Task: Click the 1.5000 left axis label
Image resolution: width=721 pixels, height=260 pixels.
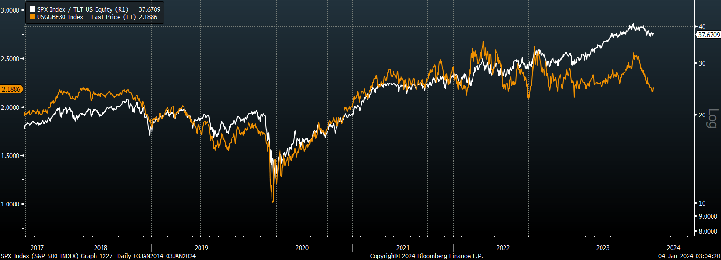Action: coord(10,155)
